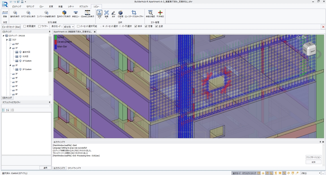
Task: Toggle the 直交モード button in status bar
Action: point(237,173)
